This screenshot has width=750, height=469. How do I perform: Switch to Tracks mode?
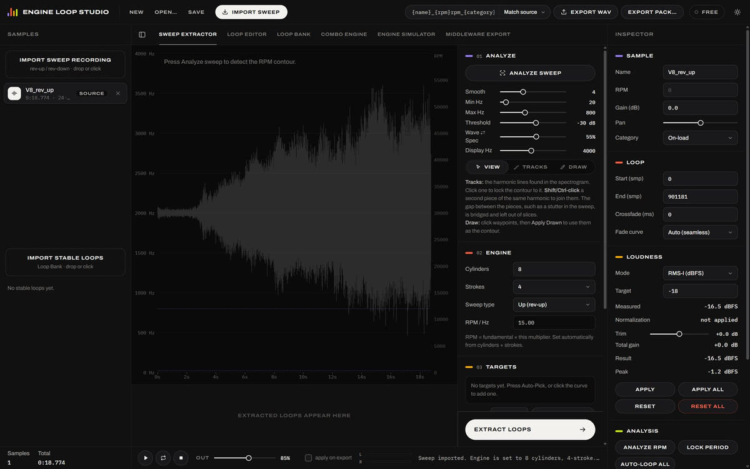pyautogui.click(x=530, y=167)
